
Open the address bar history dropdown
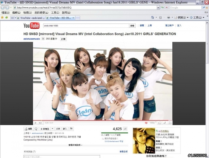coord(158,7)
